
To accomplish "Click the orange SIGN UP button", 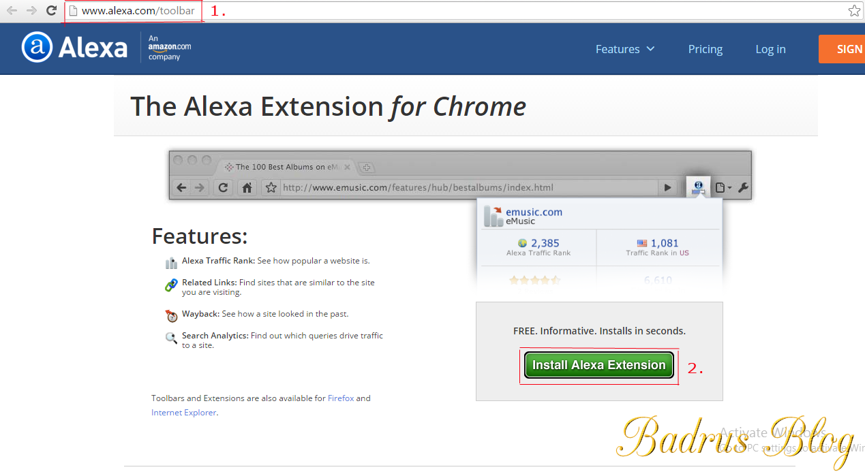I will pyautogui.click(x=845, y=48).
